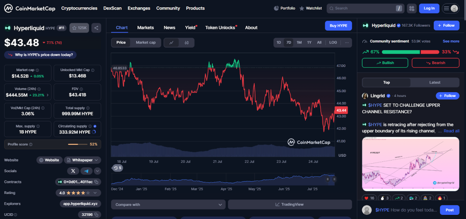This screenshot has height=219, width=466.
Task: Select the Price chart toggle
Action: tap(121, 43)
